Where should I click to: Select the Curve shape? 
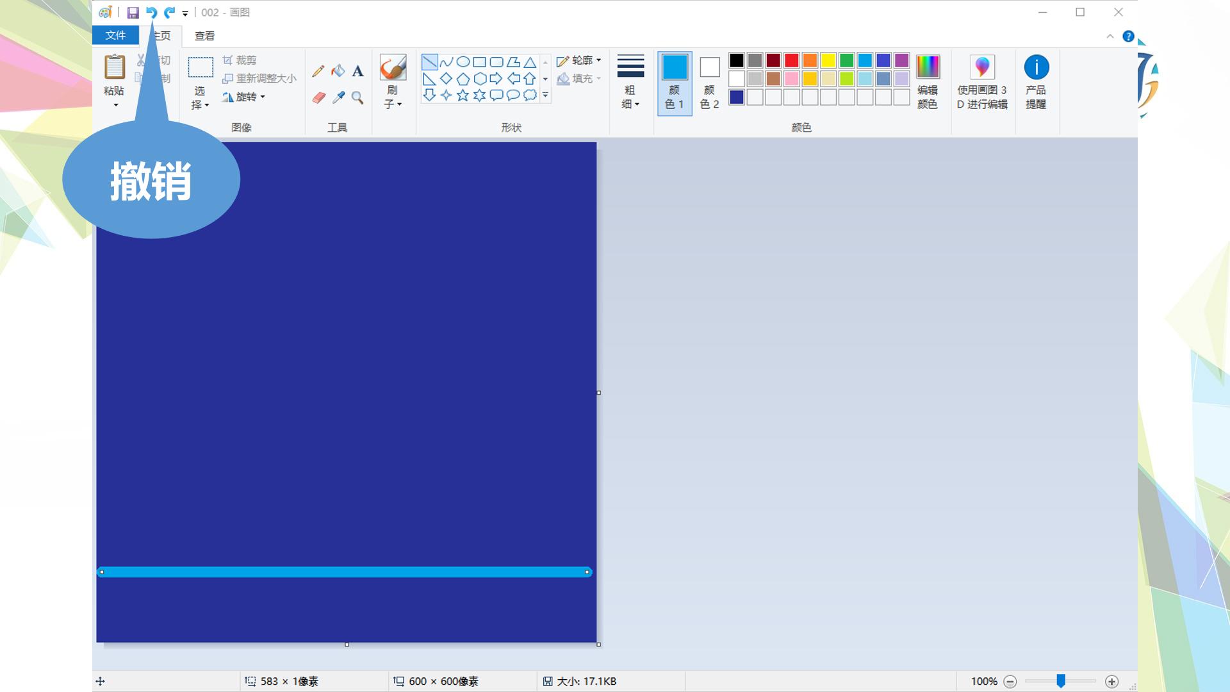[x=447, y=62]
